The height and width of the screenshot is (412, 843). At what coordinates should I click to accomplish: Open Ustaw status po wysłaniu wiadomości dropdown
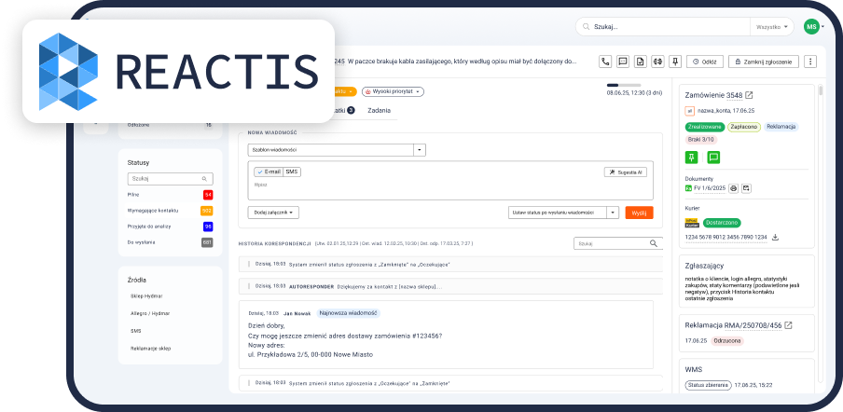[563, 213]
